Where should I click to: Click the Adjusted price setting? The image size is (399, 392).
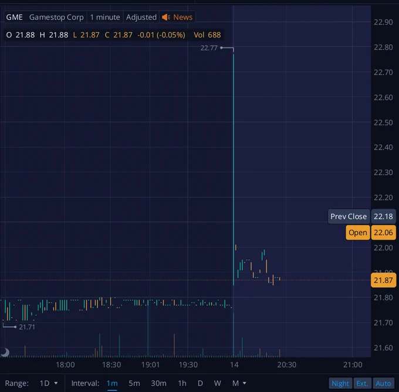tap(141, 17)
